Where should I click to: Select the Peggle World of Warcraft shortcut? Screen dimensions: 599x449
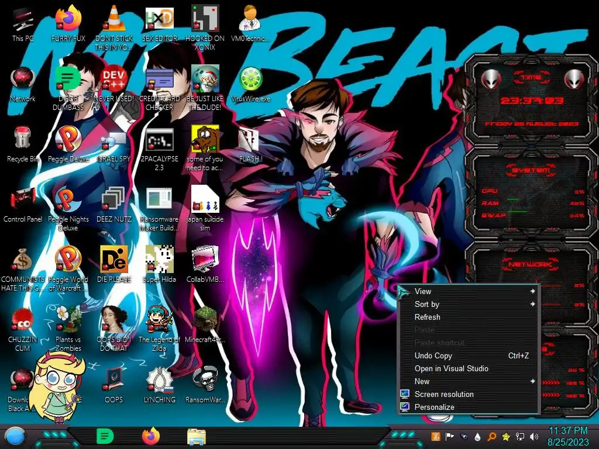click(x=68, y=269)
